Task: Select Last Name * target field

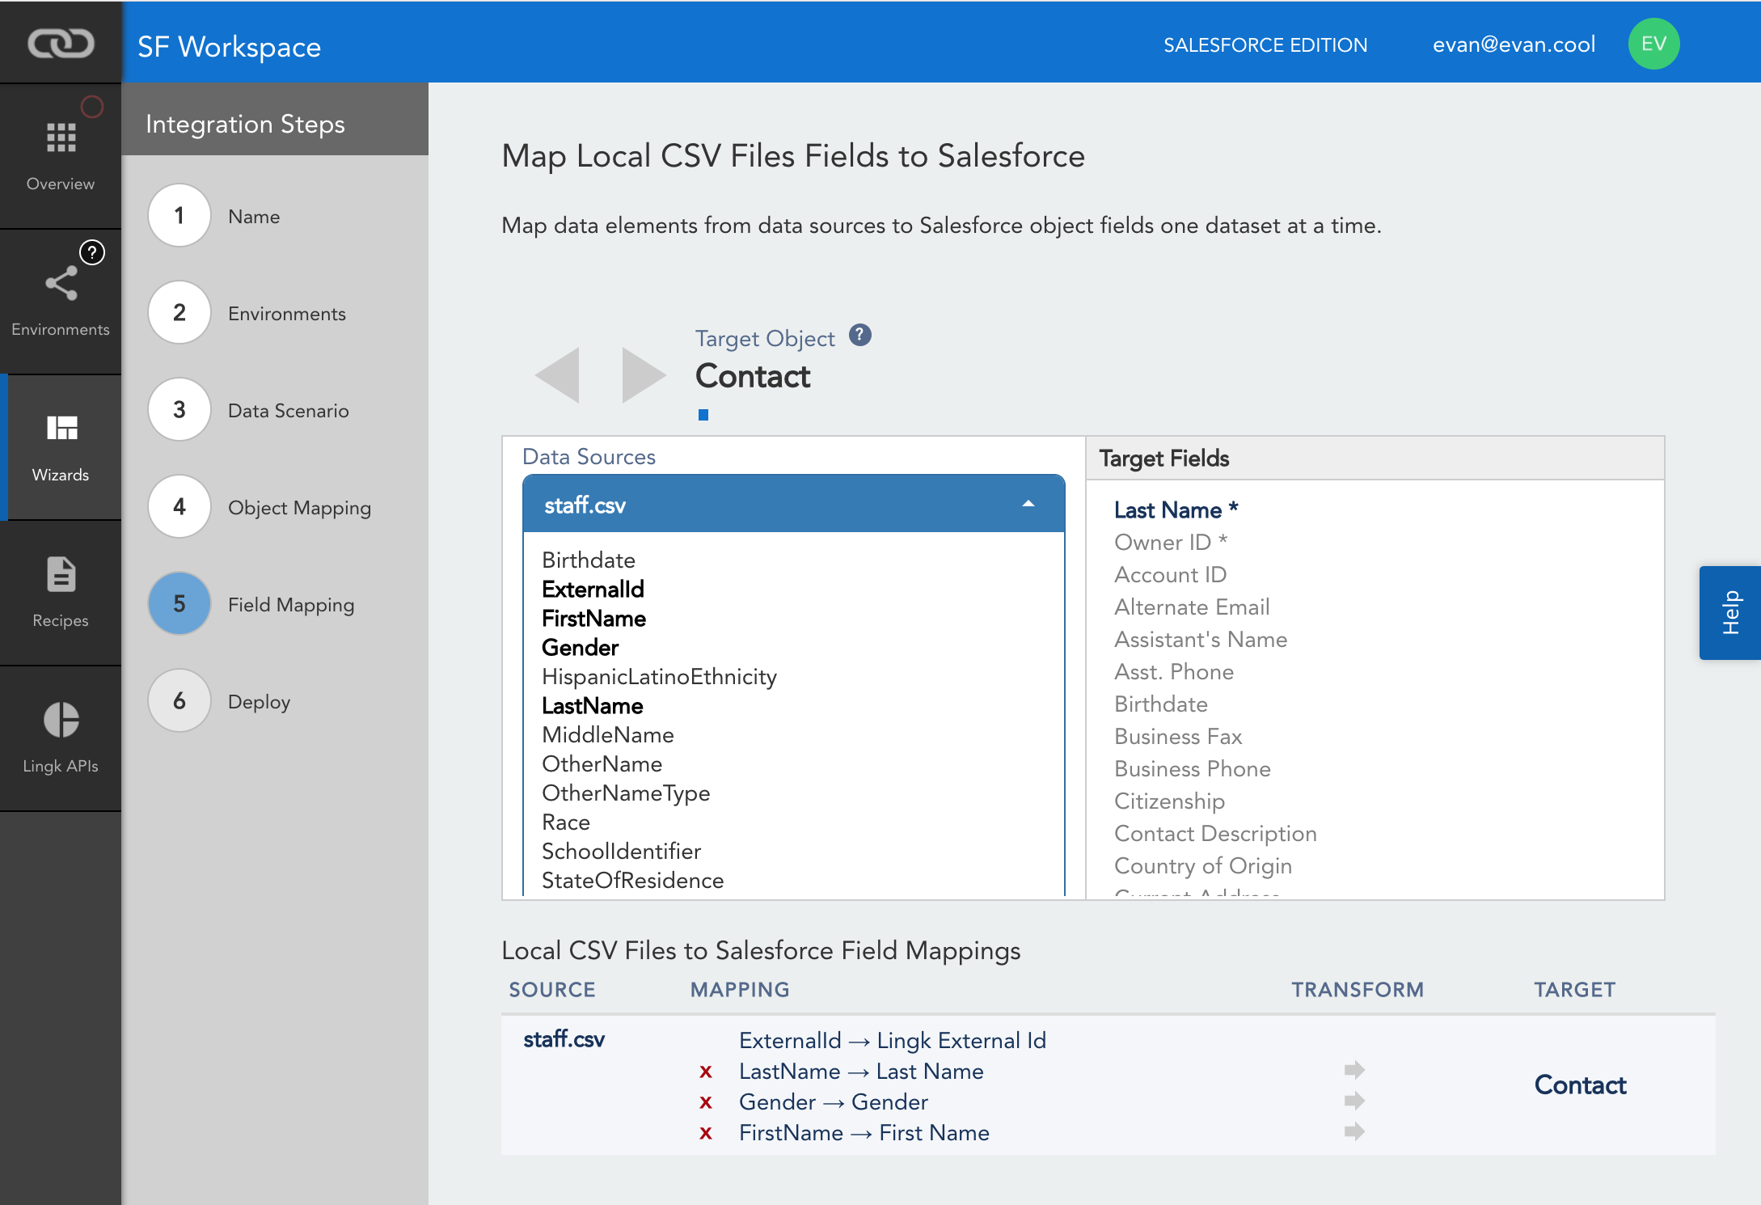Action: [x=1176, y=509]
